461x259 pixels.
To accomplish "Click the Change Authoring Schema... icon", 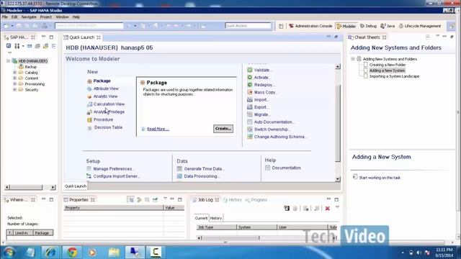I will [250, 137].
